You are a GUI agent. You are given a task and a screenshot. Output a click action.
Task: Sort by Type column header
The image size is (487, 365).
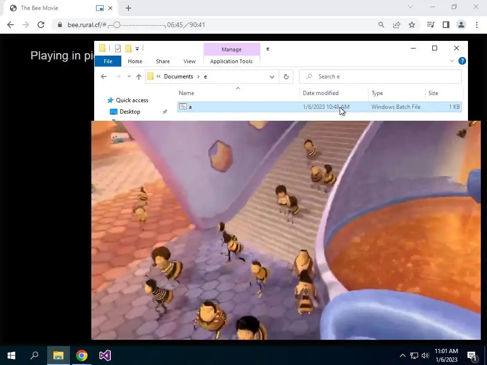[x=397, y=93]
